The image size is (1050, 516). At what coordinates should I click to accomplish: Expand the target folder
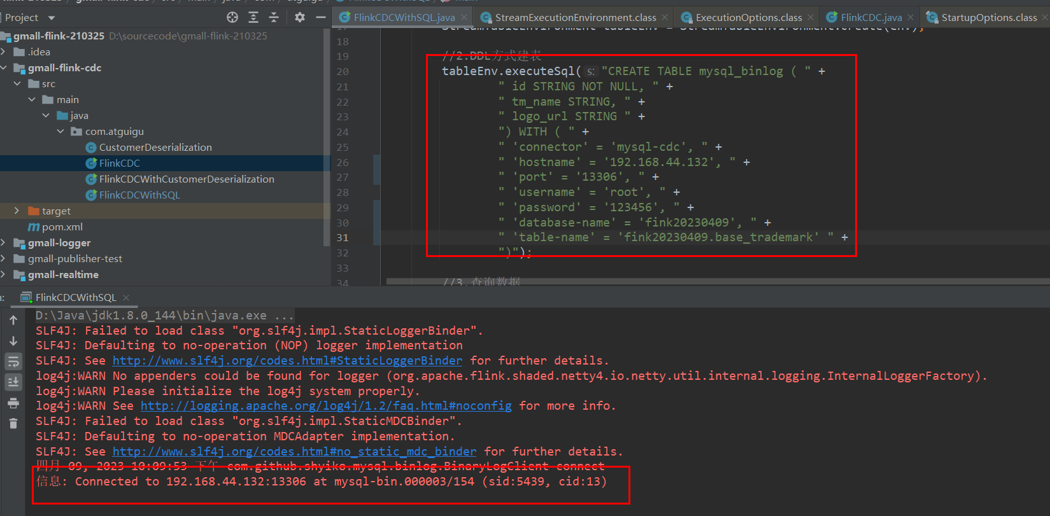click(x=17, y=211)
